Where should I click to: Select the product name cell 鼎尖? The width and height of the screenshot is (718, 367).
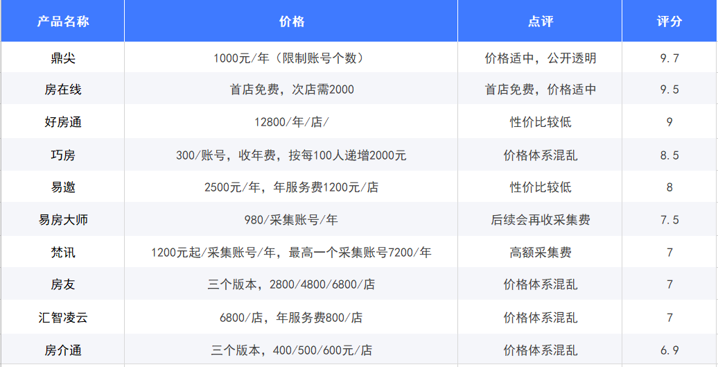(x=63, y=58)
